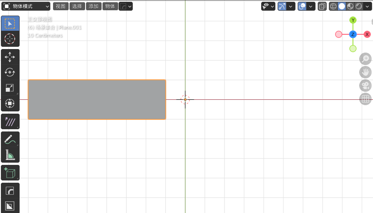Viewport: 373px width, 213px height.
Task: Select the Annotate pencil tool
Action: [x=10, y=139]
